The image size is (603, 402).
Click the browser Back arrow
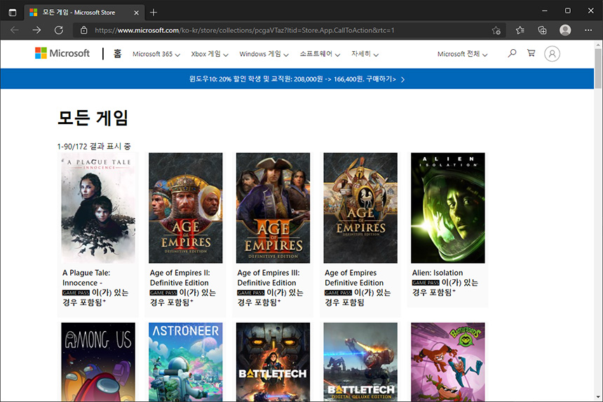(x=15, y=30)
